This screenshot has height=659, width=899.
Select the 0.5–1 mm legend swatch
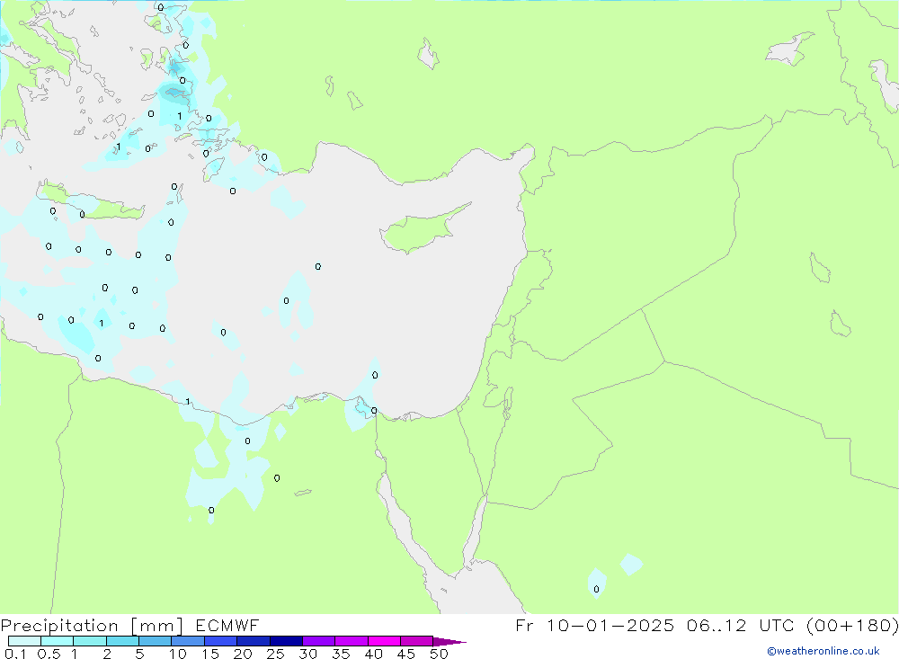(x=58, y=641)
